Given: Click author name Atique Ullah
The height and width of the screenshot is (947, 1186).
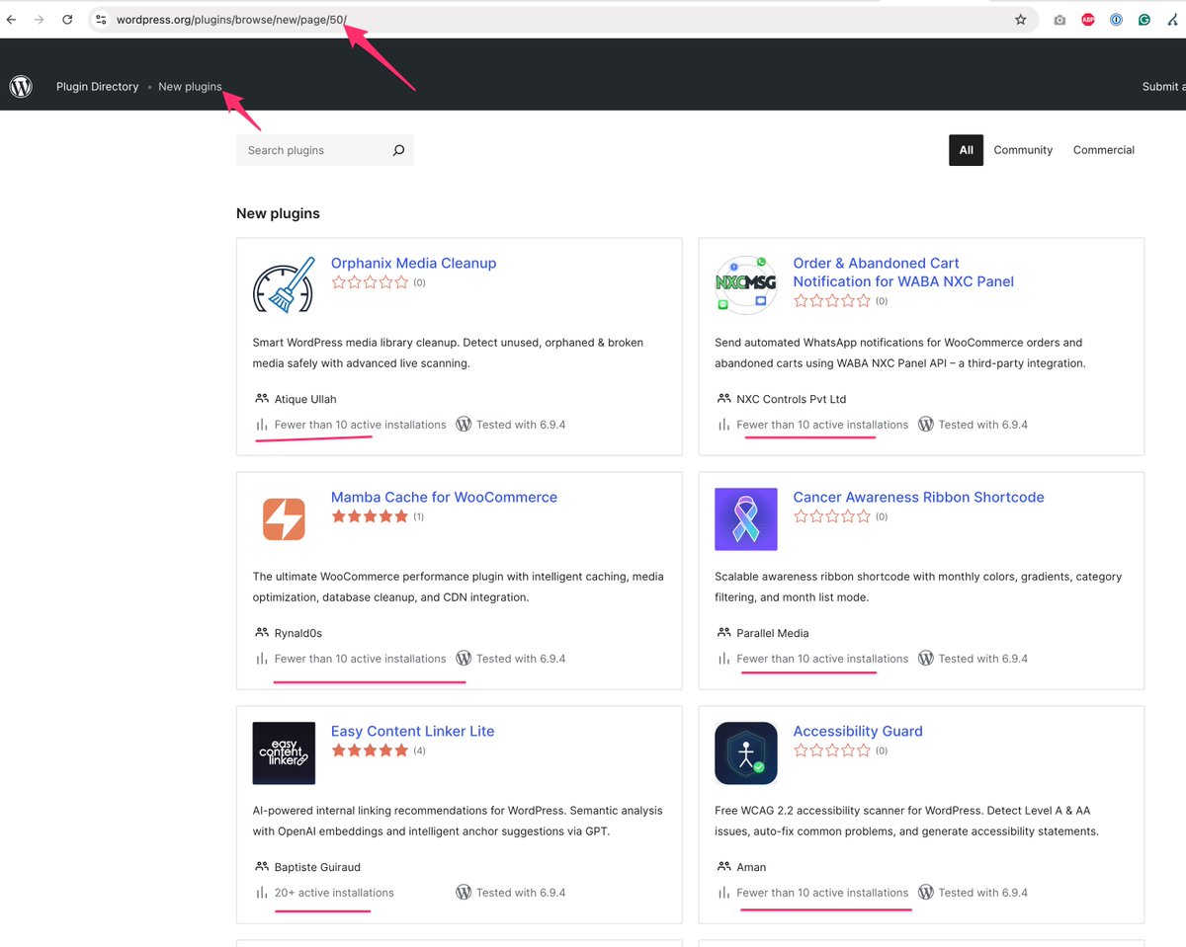Looking at the screenshot, I should (x=305, y=399).
